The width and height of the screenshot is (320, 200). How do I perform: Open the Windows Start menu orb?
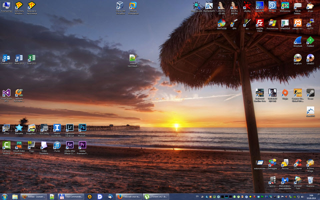(4, 197)
